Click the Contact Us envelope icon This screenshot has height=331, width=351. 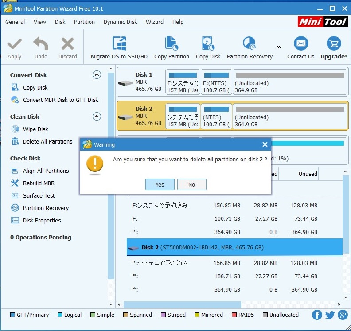pos(301,43)
